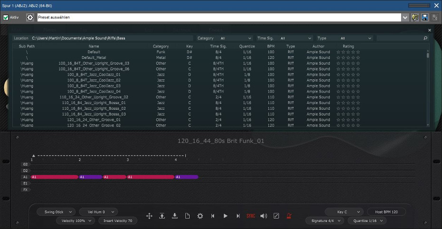Click the riff browser vertical scrollbar

pyautogui.click(x=428, y=87)
